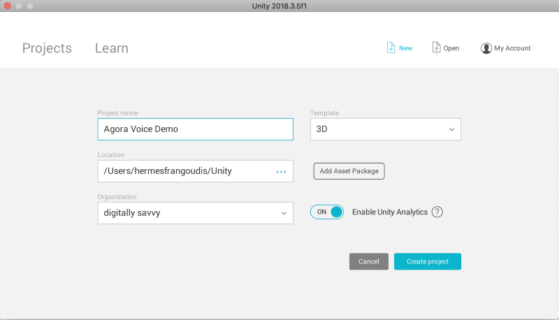Toggle Enable Unity Analytics switch off

coord(327,212)
